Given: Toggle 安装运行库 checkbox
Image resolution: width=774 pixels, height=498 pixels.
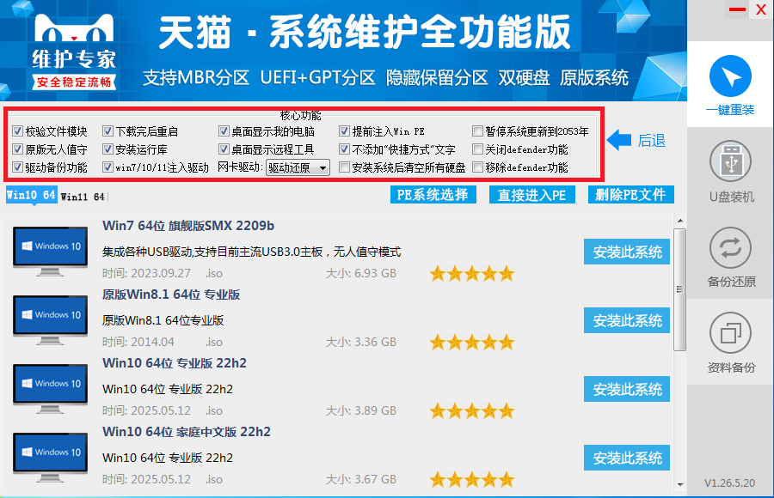Looking at the screenshot, I should [x=107, y=149].
